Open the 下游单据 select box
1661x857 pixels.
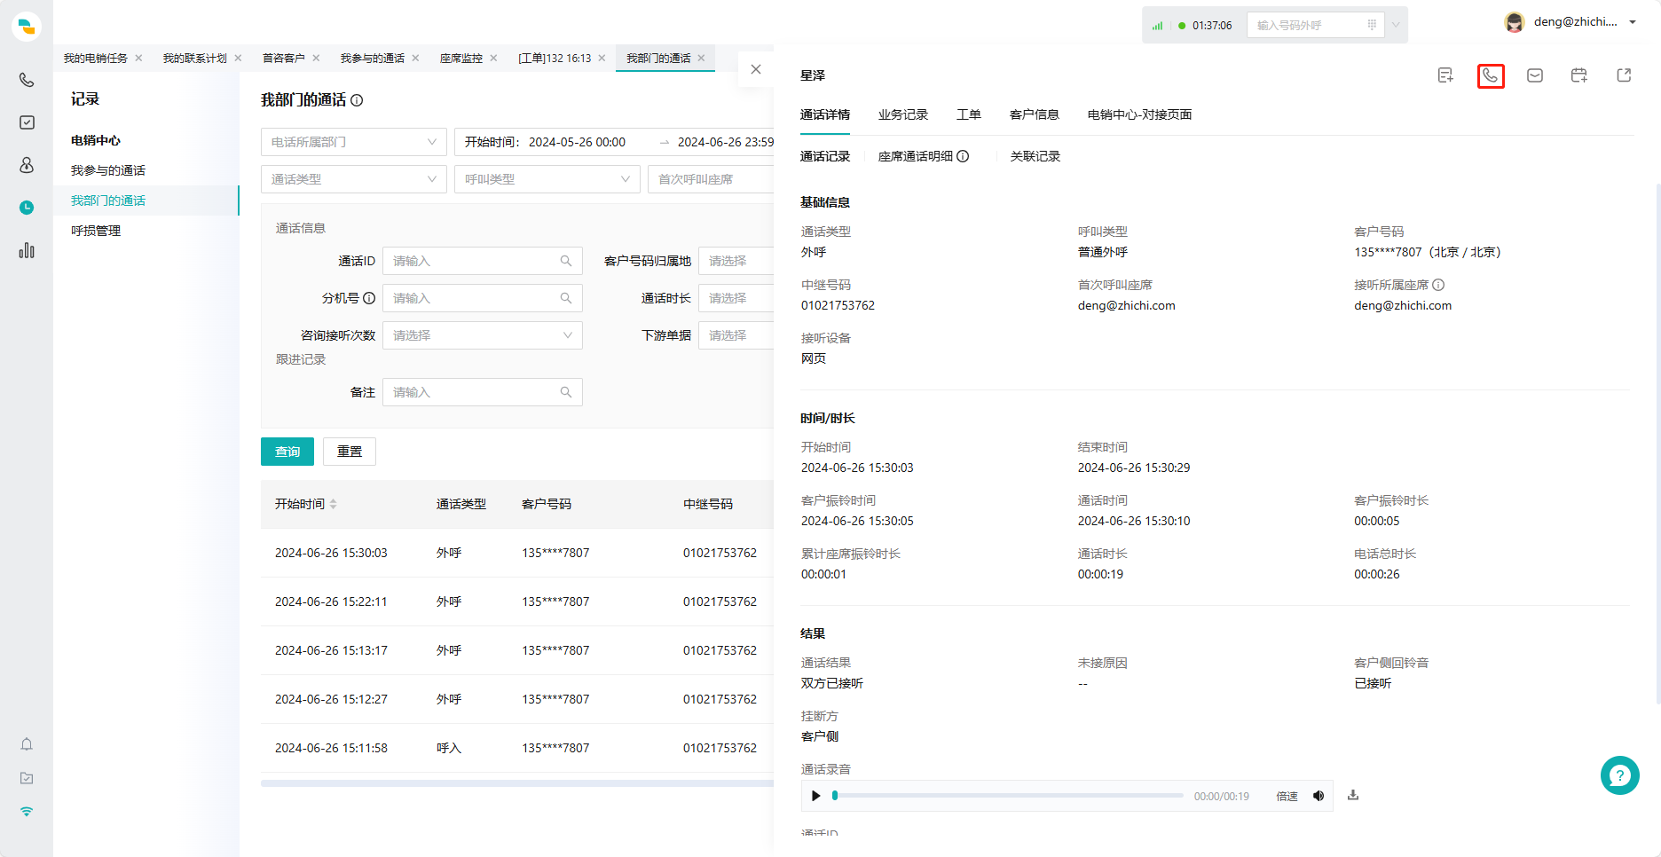click(736, 335)
